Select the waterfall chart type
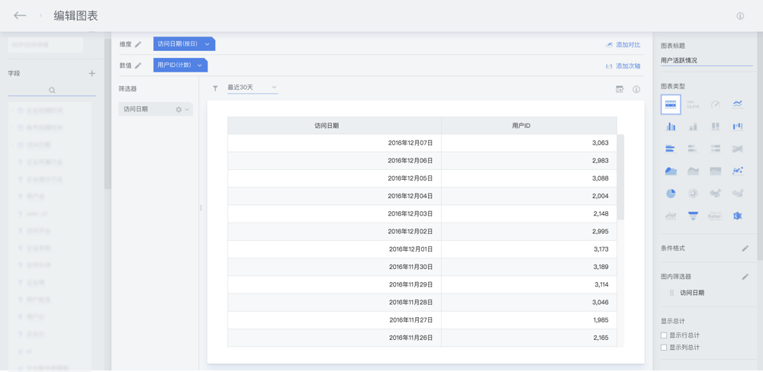 point(738,127)
